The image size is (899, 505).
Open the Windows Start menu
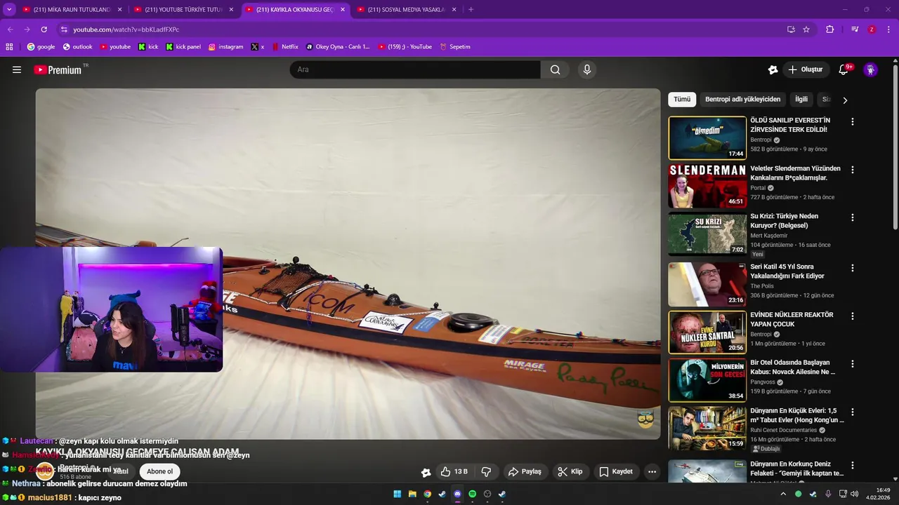[398, 494]
